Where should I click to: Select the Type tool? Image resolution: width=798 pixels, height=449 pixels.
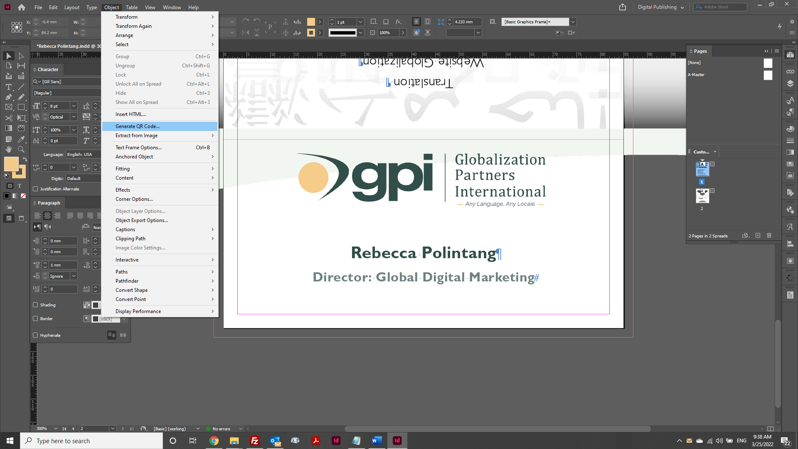tap(8, 87)
